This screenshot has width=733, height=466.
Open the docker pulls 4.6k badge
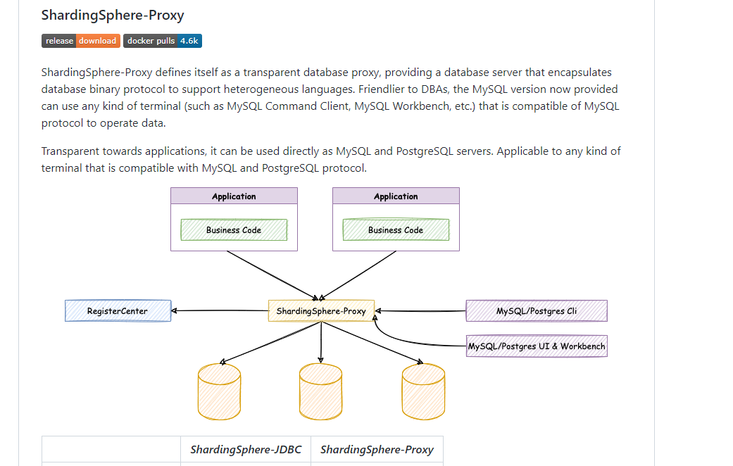click(x=163, y=41)
